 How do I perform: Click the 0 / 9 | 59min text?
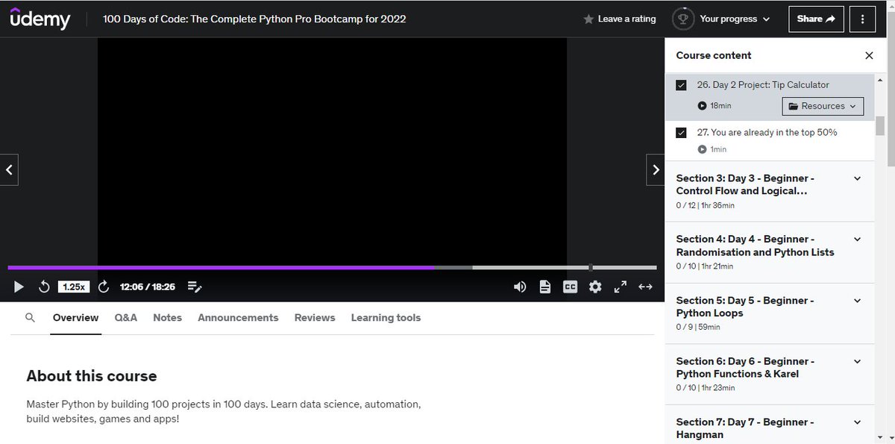[699, 327]
